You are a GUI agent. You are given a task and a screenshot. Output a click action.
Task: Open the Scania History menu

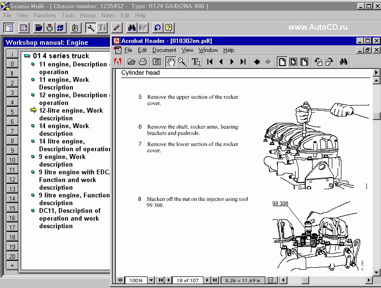88,15
